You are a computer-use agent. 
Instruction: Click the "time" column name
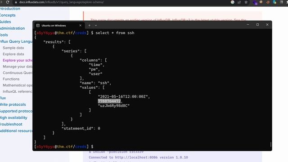pyautogui.click(x=95, y=65)
